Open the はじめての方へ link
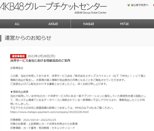154x131 pixels. click(x=140, y=5)
